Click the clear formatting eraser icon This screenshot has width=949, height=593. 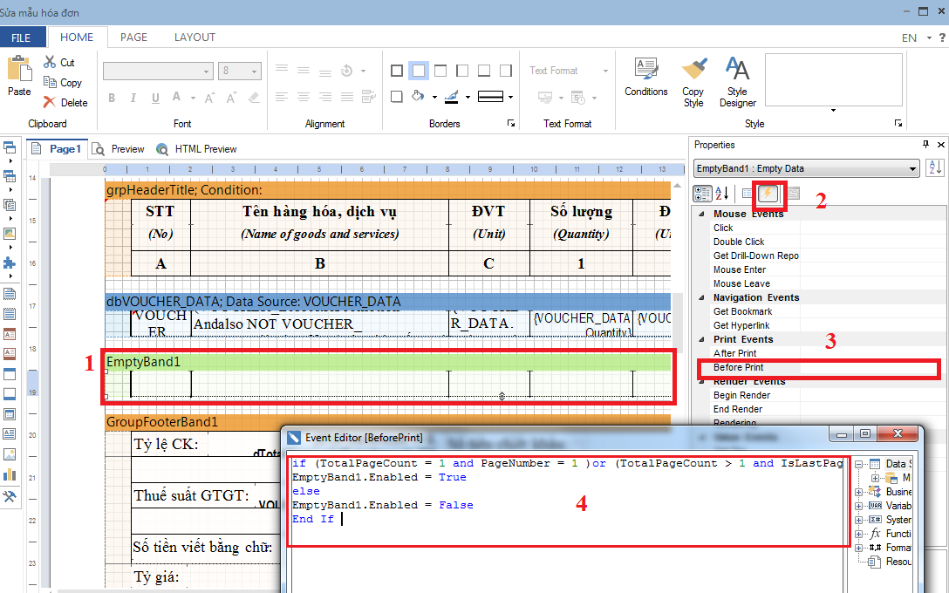(x=254, y=97)
